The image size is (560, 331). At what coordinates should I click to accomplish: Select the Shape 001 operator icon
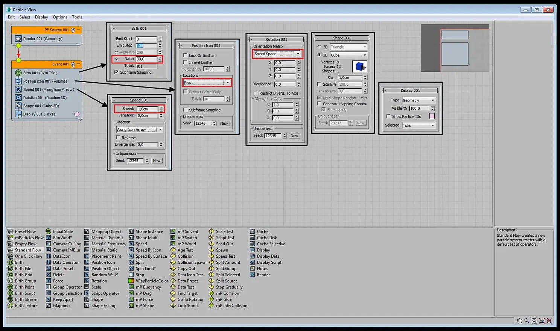coord(18,106)
